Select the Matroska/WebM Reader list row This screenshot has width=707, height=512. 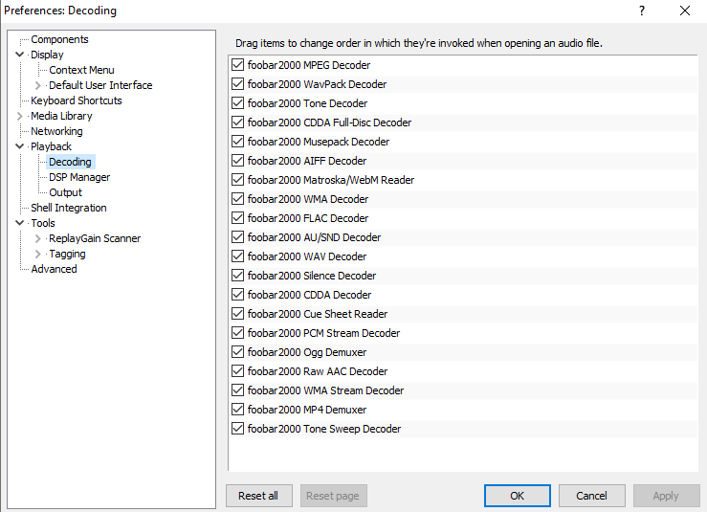pos(463,180)
